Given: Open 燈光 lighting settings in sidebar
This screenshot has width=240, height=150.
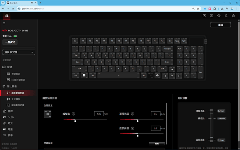Looking at the screenshot, I should [10, 123].
